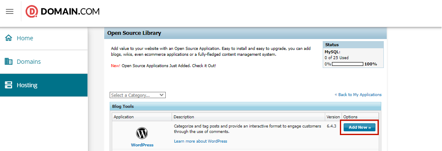Click the 'MySQL:' label in Status box
This screenshot has width=442, height=151.
coord(333,52)
